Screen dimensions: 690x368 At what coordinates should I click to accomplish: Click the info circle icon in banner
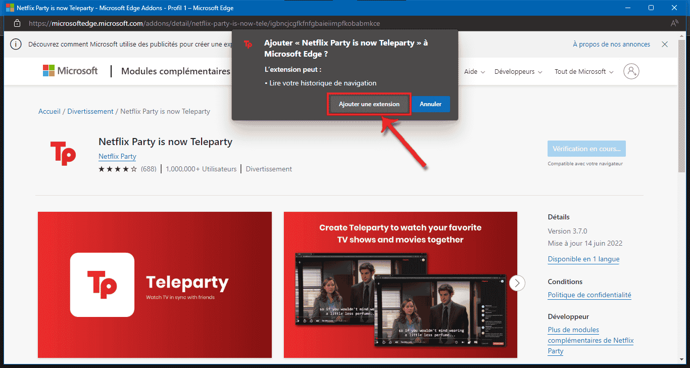pos(16,44)
